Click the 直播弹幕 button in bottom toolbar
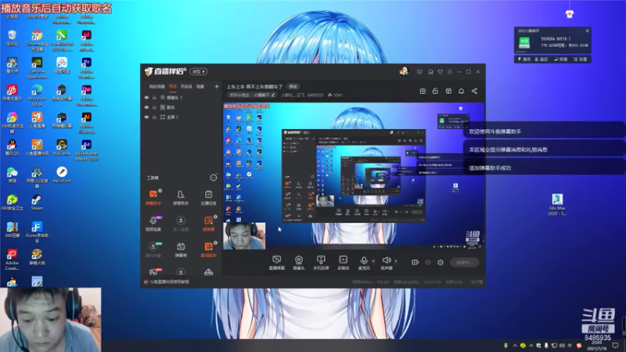 277,263
